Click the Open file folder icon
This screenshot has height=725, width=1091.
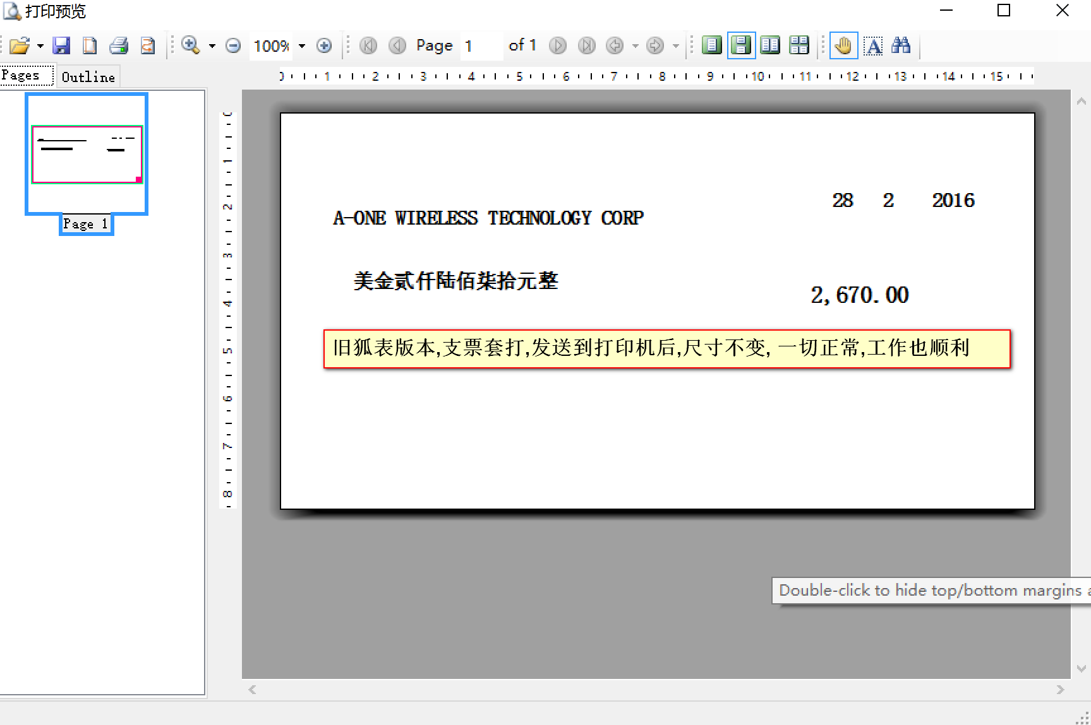[19, 45]
